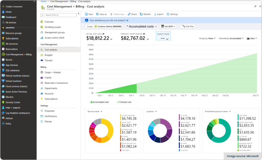Click Share in the toolbar
262x160 pixels.
point(132,14)
